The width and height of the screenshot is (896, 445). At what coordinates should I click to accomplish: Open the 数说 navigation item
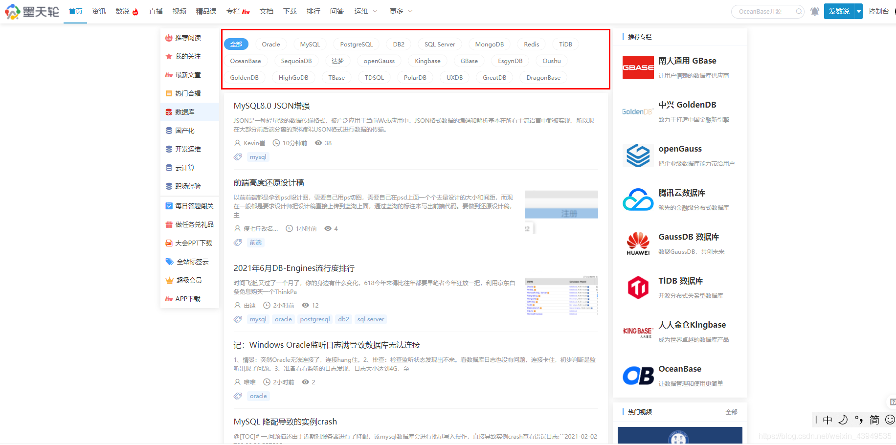[127, 11]
